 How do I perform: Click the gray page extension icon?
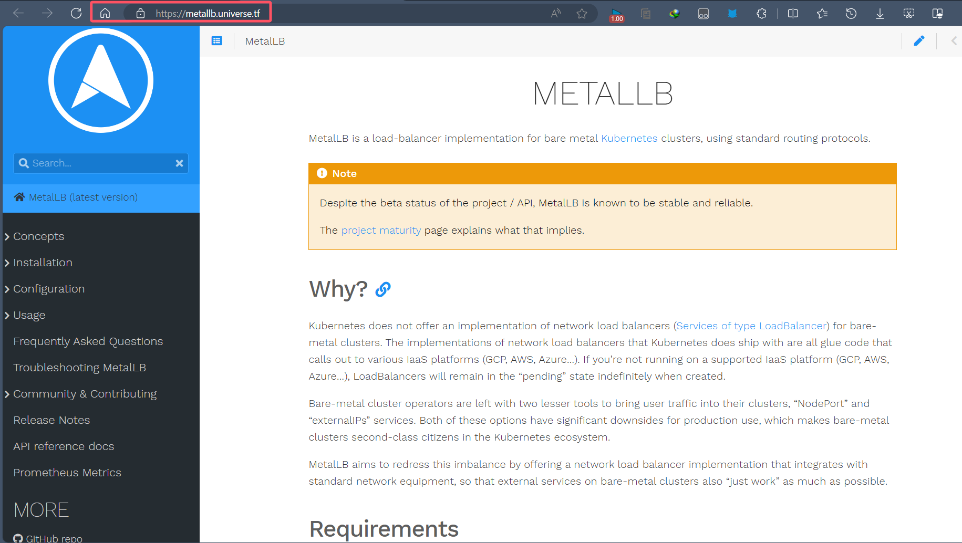click(646, 14)
